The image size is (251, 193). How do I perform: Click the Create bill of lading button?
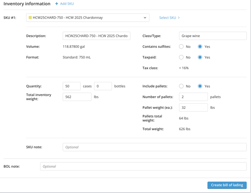(x=227, y=185)
